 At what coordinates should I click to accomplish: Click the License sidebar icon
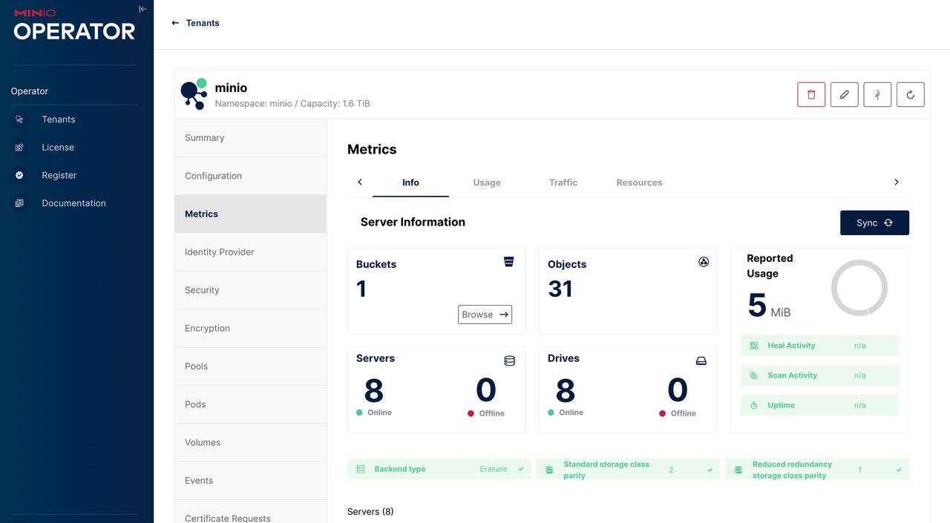(19, 148)
